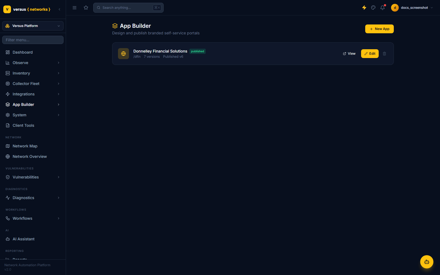Screen dimensions: 440x275
Task: Click the App Builder stacked layers header icon
Action: [115, 26]
